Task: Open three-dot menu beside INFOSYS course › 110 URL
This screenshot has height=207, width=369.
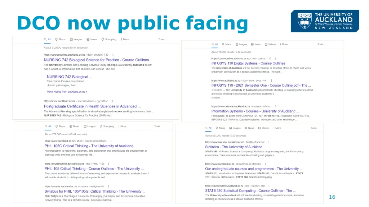Action: (x=275, y=59)
